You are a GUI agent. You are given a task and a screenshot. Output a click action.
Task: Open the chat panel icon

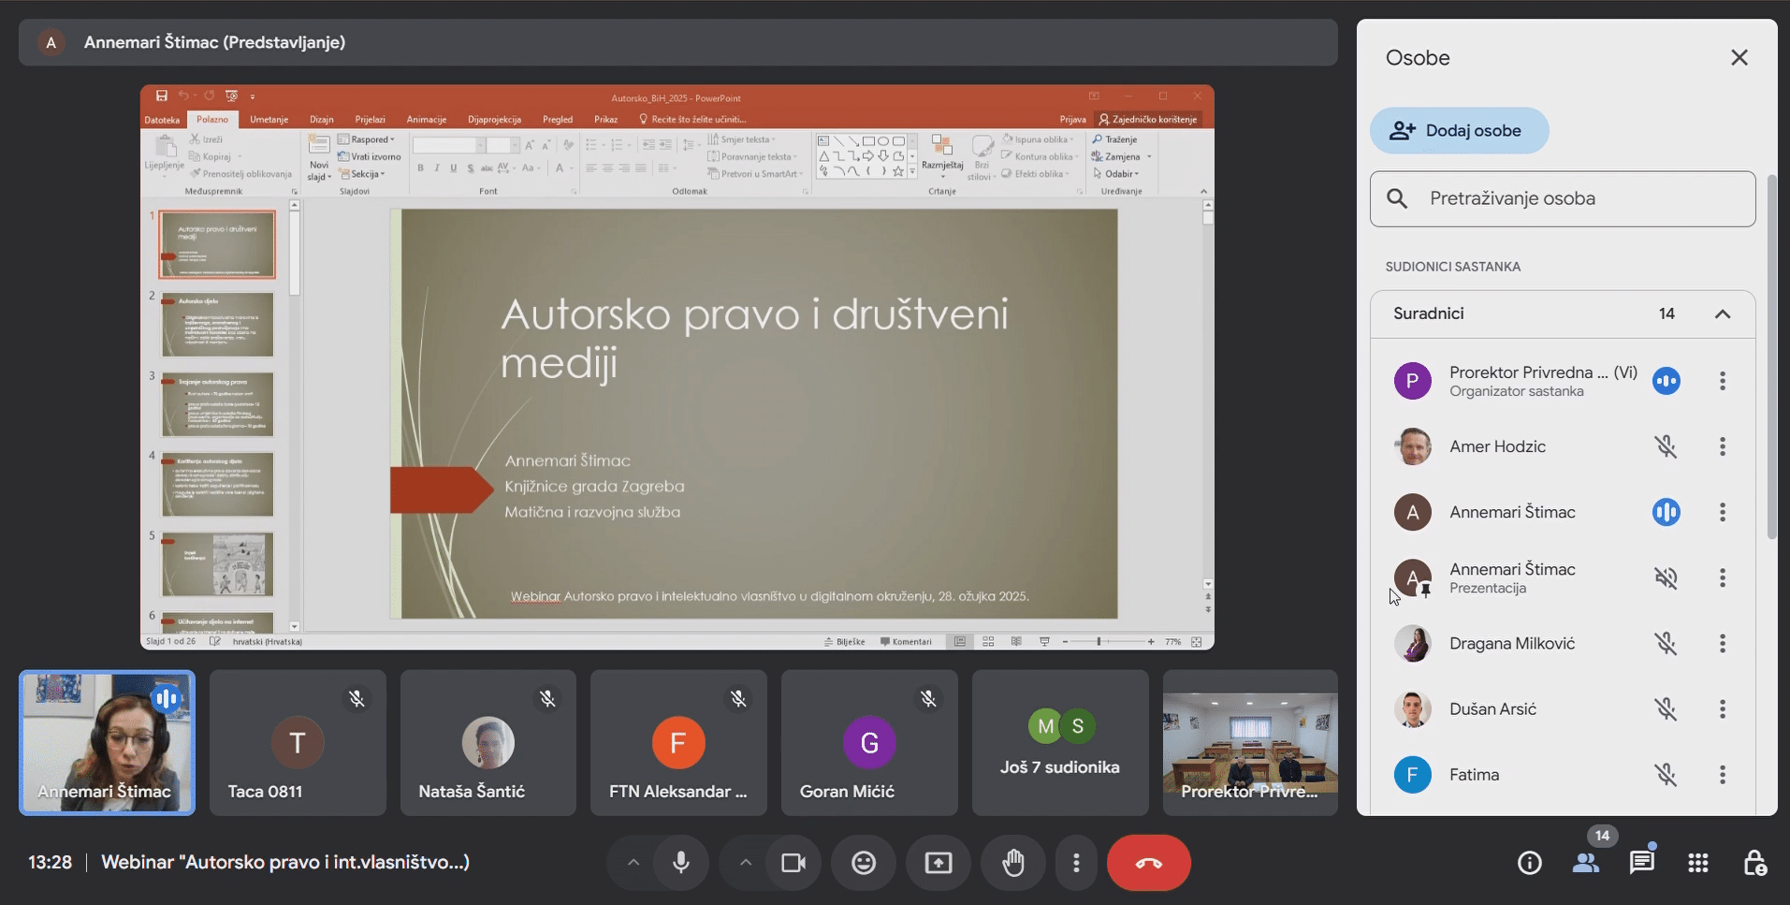[1642, 863]
